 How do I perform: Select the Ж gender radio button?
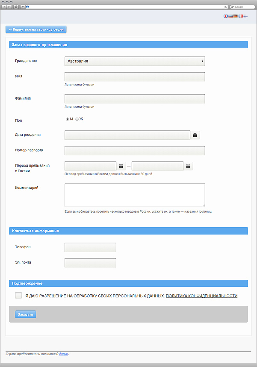tap(77, 119)
